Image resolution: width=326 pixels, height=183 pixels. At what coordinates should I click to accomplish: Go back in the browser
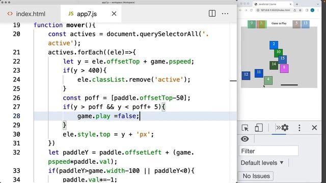tap(240, 10)
